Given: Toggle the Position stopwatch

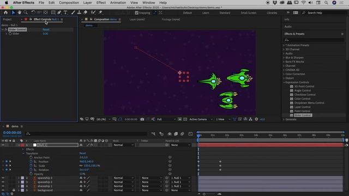Looking at the screenshot, I should pyautogui.click(x=31, y=162).
